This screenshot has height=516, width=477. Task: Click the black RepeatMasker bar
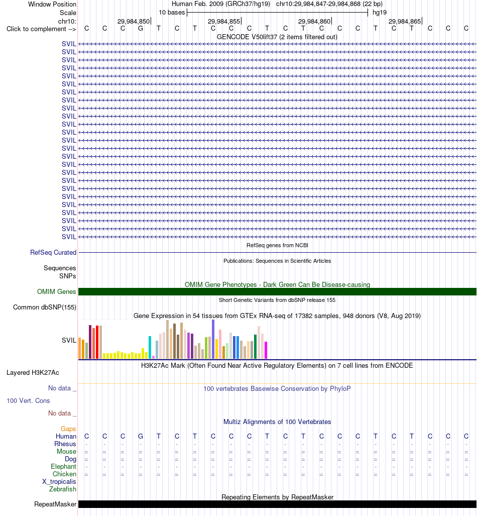pyautogui.click(x=277, y=504)
